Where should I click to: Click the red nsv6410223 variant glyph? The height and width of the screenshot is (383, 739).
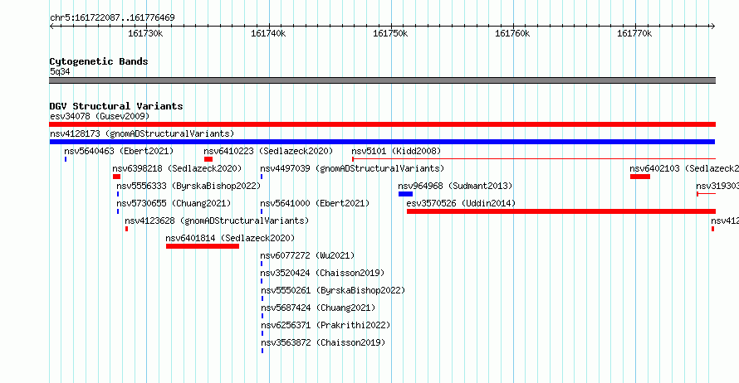208,159
